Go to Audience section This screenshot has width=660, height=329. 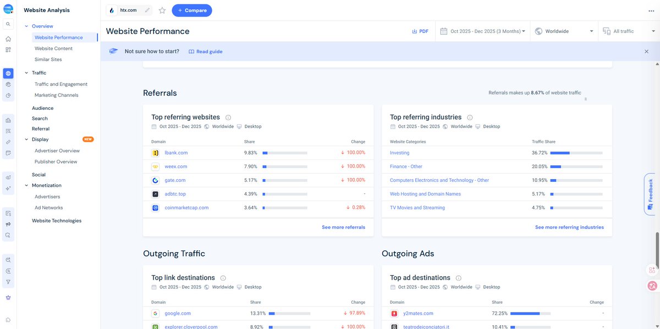click(x=43, y=108)
